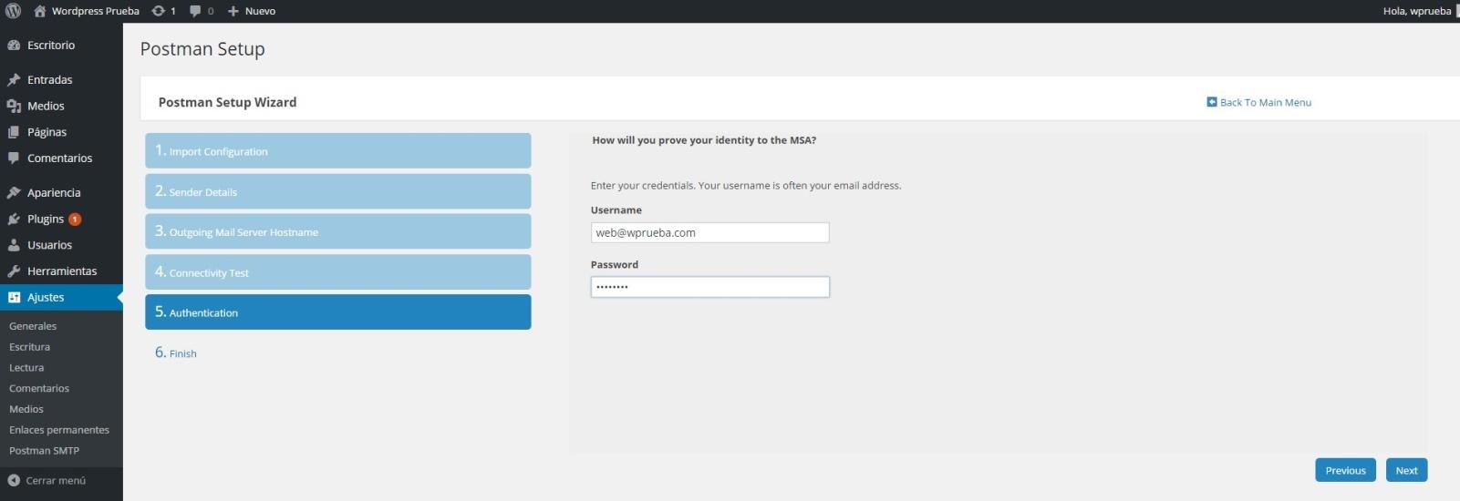The width and height of the screenshot is (1460, 501).
Task: Click the Nuevo link in admin bar
Action: (x=260, y=11)
